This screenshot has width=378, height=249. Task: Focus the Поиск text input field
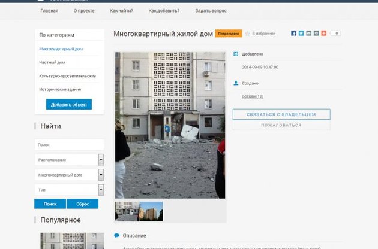(x=69, y=145)
